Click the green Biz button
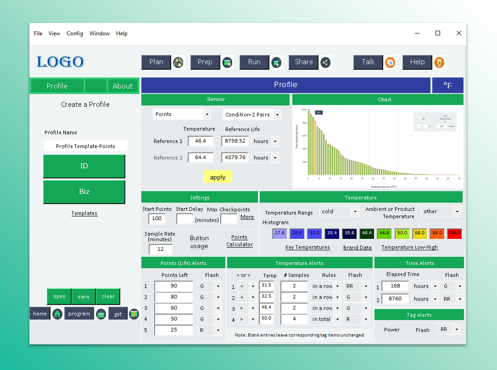 (84, 192)
